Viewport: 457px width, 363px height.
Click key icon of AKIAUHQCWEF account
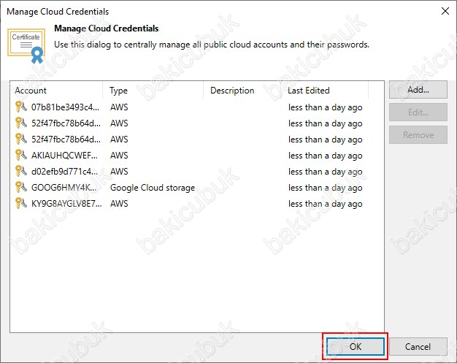(20, 155)
